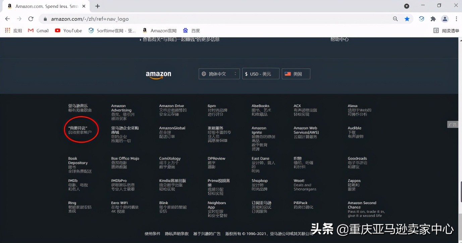Open the 简体中文 language selector
This screenshot has width=462, height=243.
click(219, 74)
